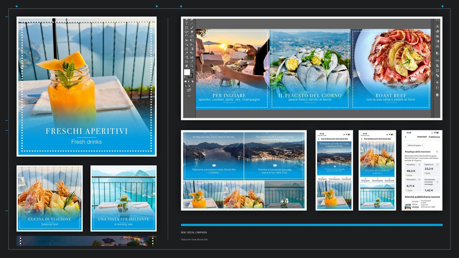Go back from the Inserzioni screen
The height and width of the screenshot is (258, 459).
tap(406, 137)
